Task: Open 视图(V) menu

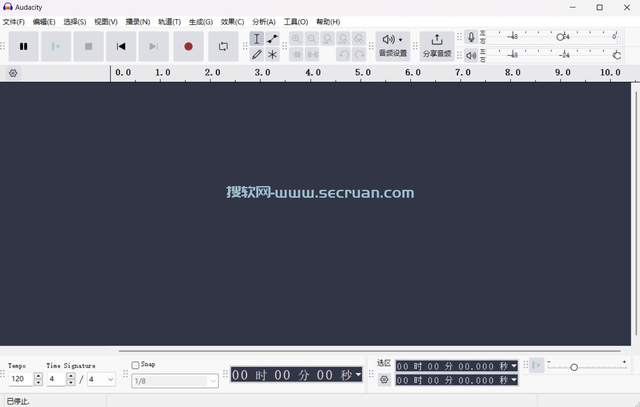Action: [x=106, y=22]
